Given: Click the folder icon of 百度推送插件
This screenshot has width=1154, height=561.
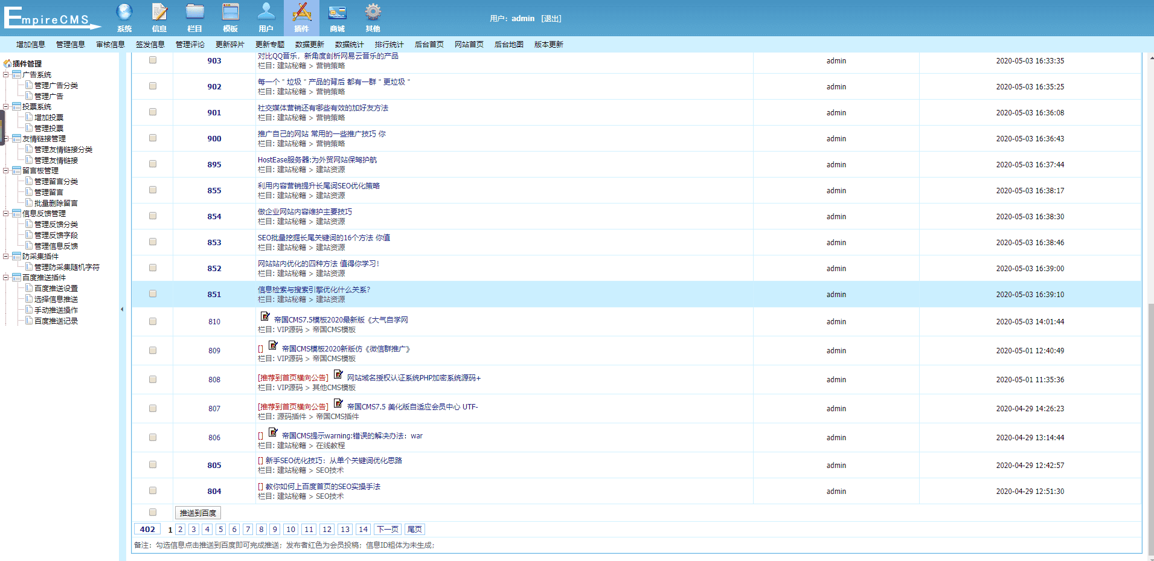Looking at the screenshot, I should pyautogui.click(x=17, y=278).
